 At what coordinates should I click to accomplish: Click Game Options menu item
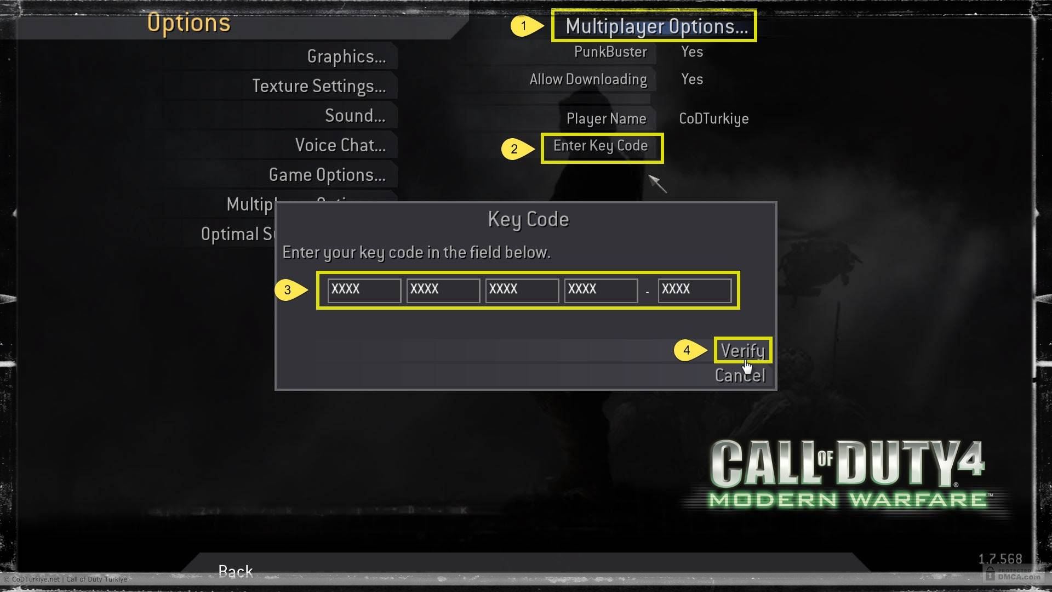click(x=327, y=174)
